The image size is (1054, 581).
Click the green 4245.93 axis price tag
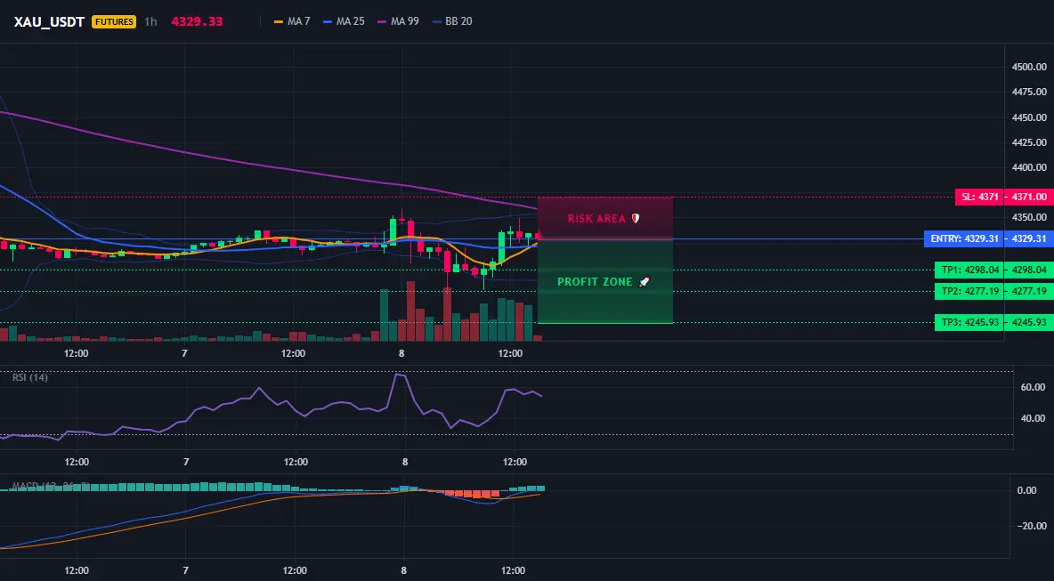pos(1029,322)
